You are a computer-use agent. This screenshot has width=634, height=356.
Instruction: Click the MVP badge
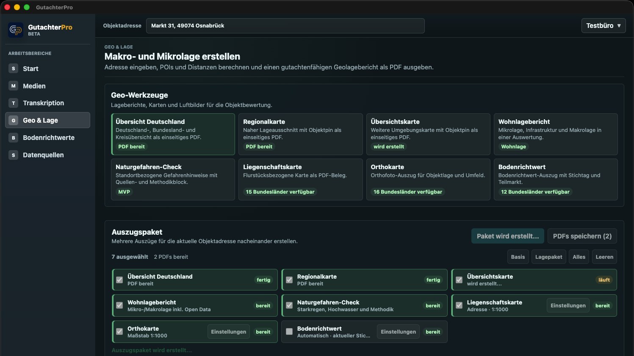point(124,192)
